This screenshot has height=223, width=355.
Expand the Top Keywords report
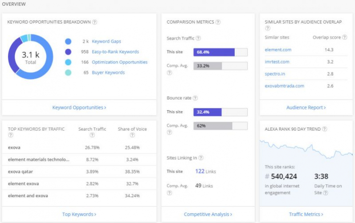79,215
